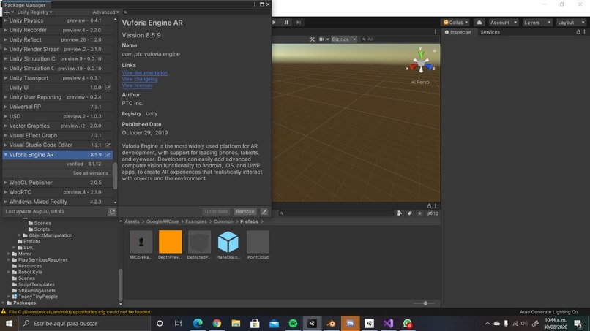
Task: Click the Inspector lock icon
Action: coord(578,32)
